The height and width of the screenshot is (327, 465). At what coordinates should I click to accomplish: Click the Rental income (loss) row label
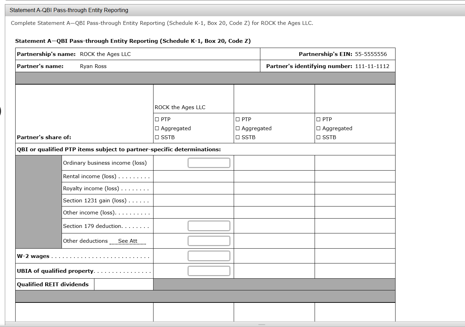tap(90, 176)
